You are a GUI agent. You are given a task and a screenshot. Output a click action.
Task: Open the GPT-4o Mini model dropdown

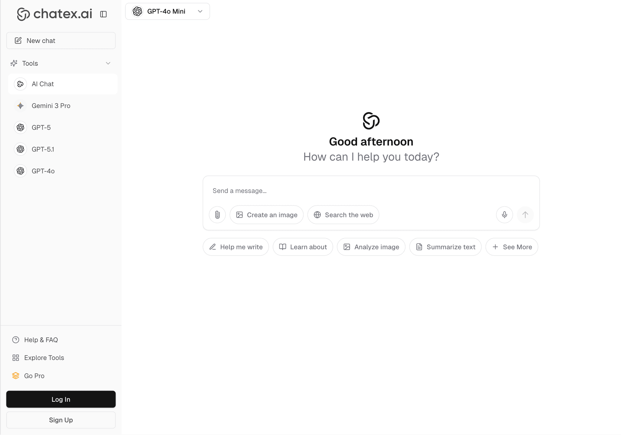click(167, 11)
